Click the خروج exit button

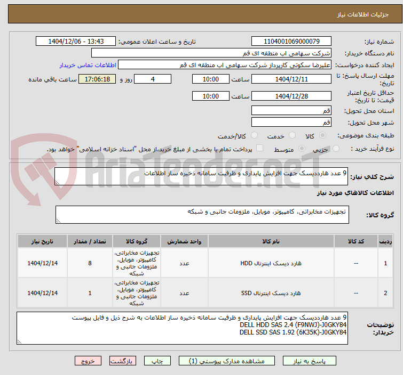[88, 361]
